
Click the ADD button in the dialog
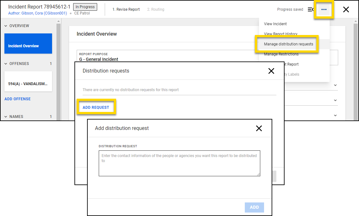254,207
